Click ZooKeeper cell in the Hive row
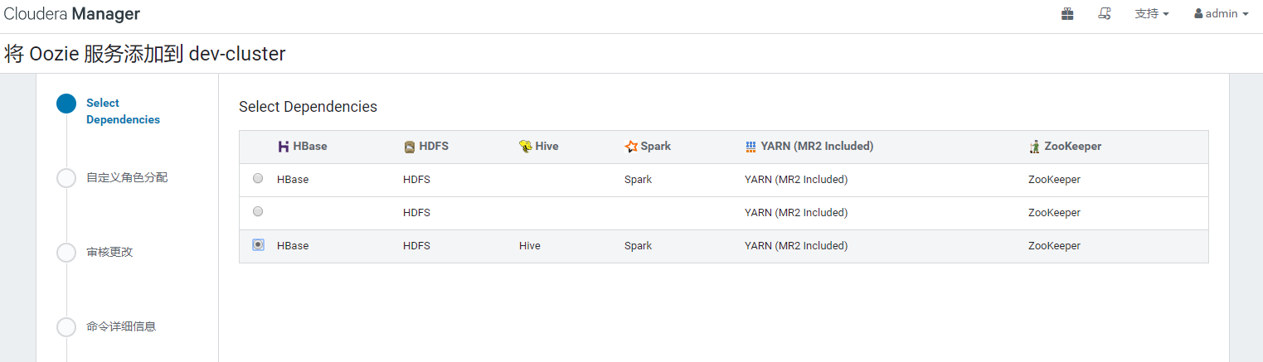This screenshot has width=1263, height=362. [x=1055, y=246]
